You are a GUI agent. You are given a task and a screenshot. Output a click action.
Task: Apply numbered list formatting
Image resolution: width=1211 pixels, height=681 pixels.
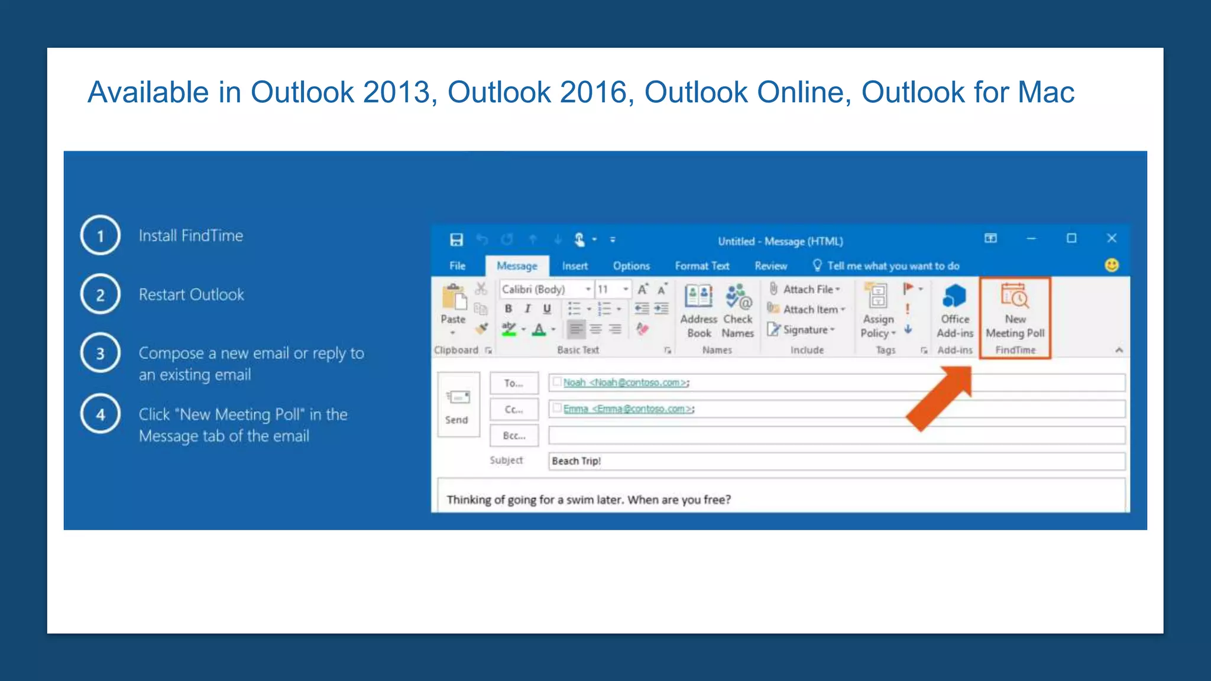coord(604,309)
